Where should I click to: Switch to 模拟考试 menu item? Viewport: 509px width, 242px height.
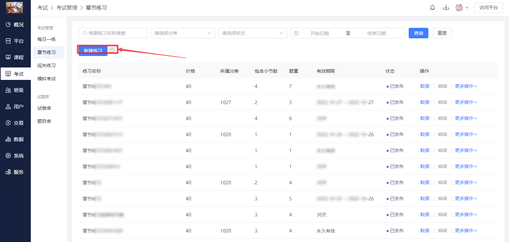(x=47, y=79)
